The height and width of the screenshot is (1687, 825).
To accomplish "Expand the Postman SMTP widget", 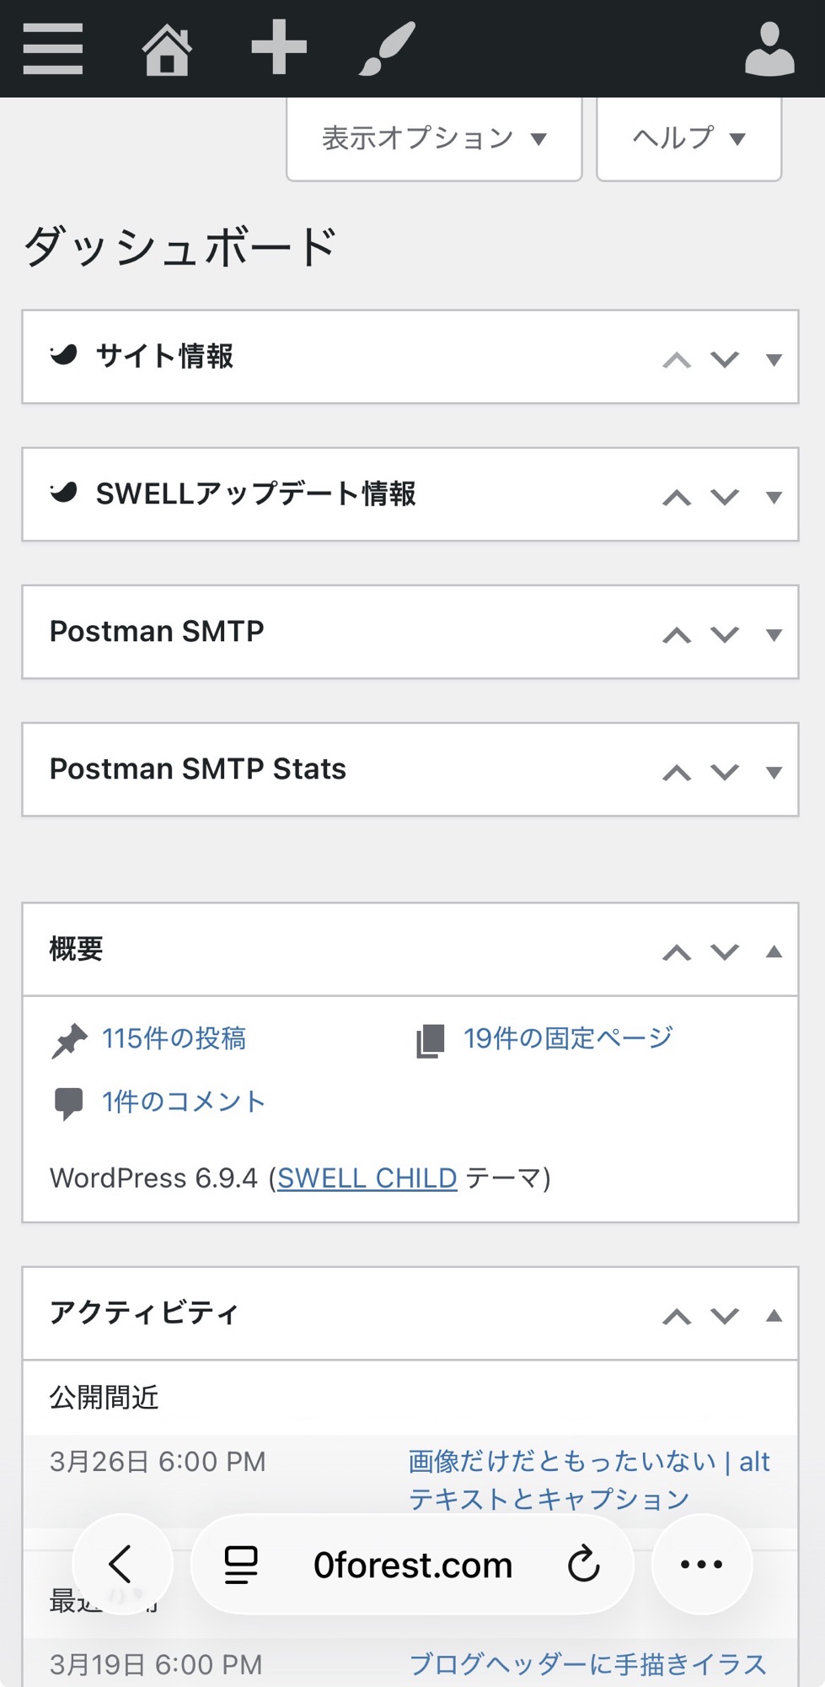I will pyautogui.click(x=773, y=633).
